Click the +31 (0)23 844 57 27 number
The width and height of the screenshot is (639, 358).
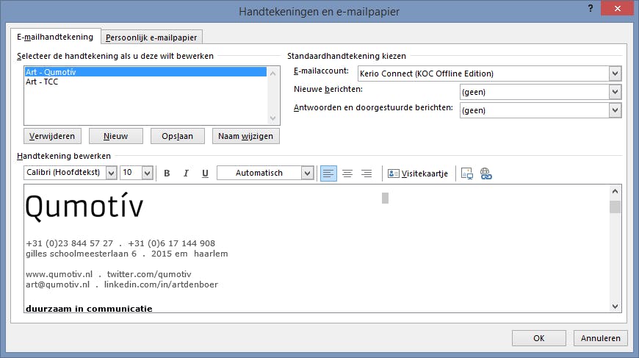point(69,243)
